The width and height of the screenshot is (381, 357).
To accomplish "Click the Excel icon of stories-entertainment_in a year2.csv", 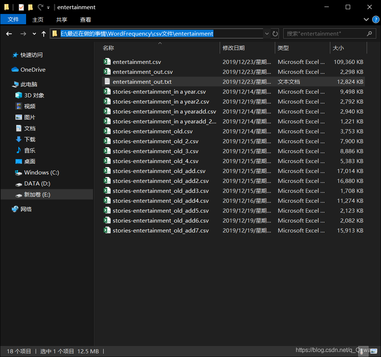I will point(107,101).
